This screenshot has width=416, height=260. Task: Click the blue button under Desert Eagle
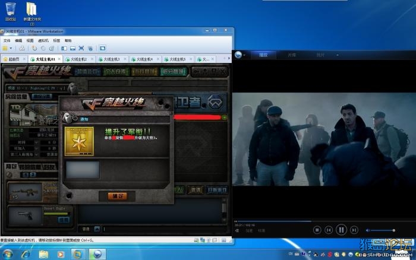pyautogui.click(x=64, y=220)
